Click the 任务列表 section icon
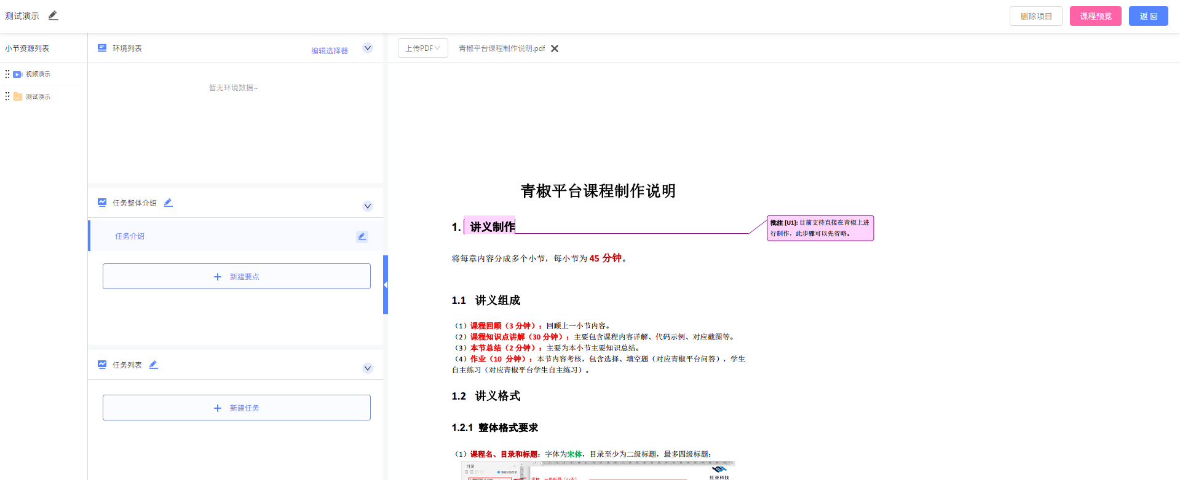 click(102, 365)
